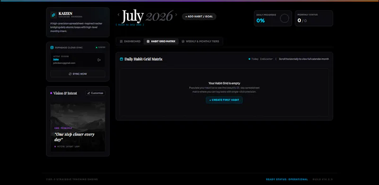Viewport: 379px width, 185px height.
Task: Open the Dashboard tab
Action: coord(130,42)
